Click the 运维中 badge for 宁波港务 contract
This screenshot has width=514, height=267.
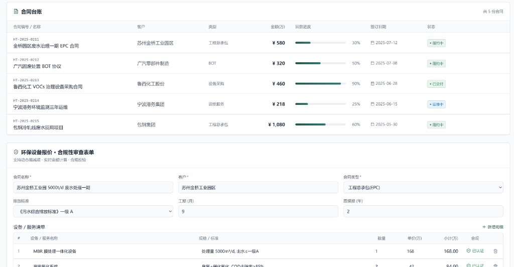[436, 104]
